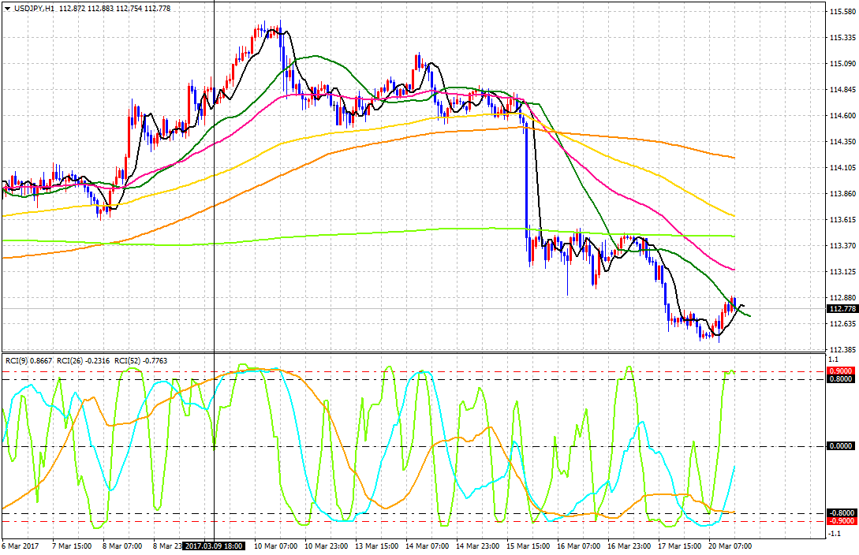
Task: Click the USDJPY,H1 chart title text
Action: (x=34, y=8)
